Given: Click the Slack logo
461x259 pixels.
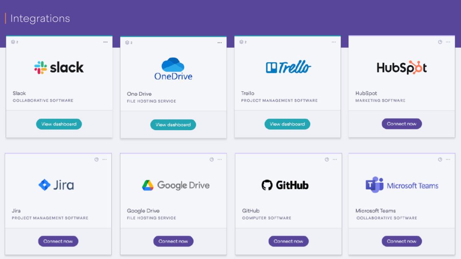Looking at the screenshot, I should click(x=59, y=68).
